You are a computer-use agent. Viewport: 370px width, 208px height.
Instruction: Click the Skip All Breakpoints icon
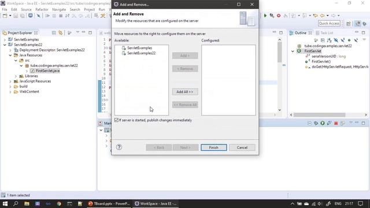(x=39, y=16)
